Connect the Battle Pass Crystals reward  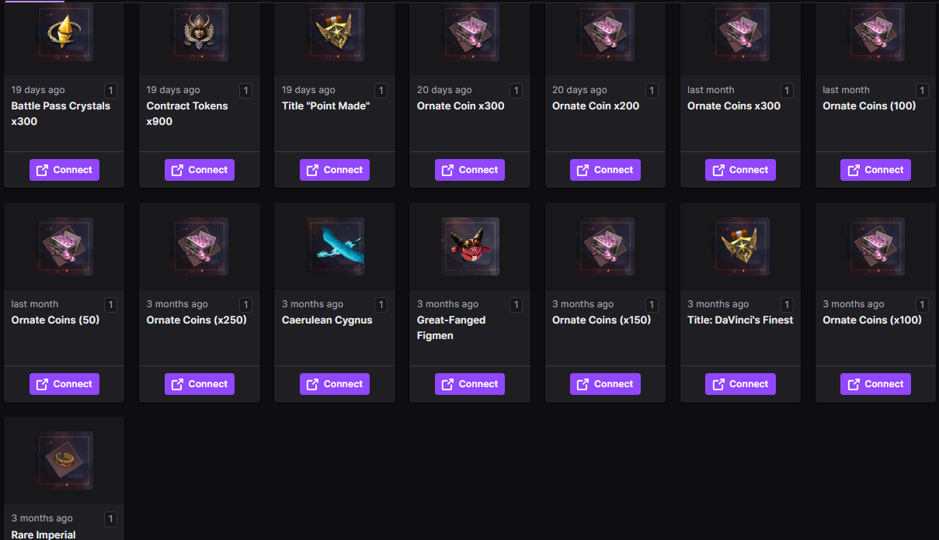pos(64,169)
